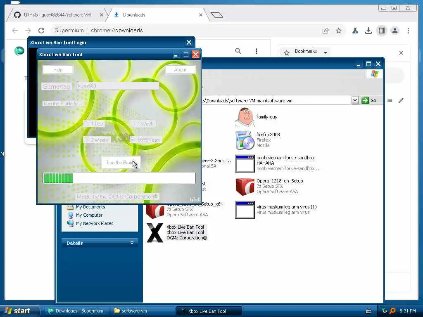Switch to Xbox Live Ban Tool taskbar item
423x317 pixels.
coord(209,311)
